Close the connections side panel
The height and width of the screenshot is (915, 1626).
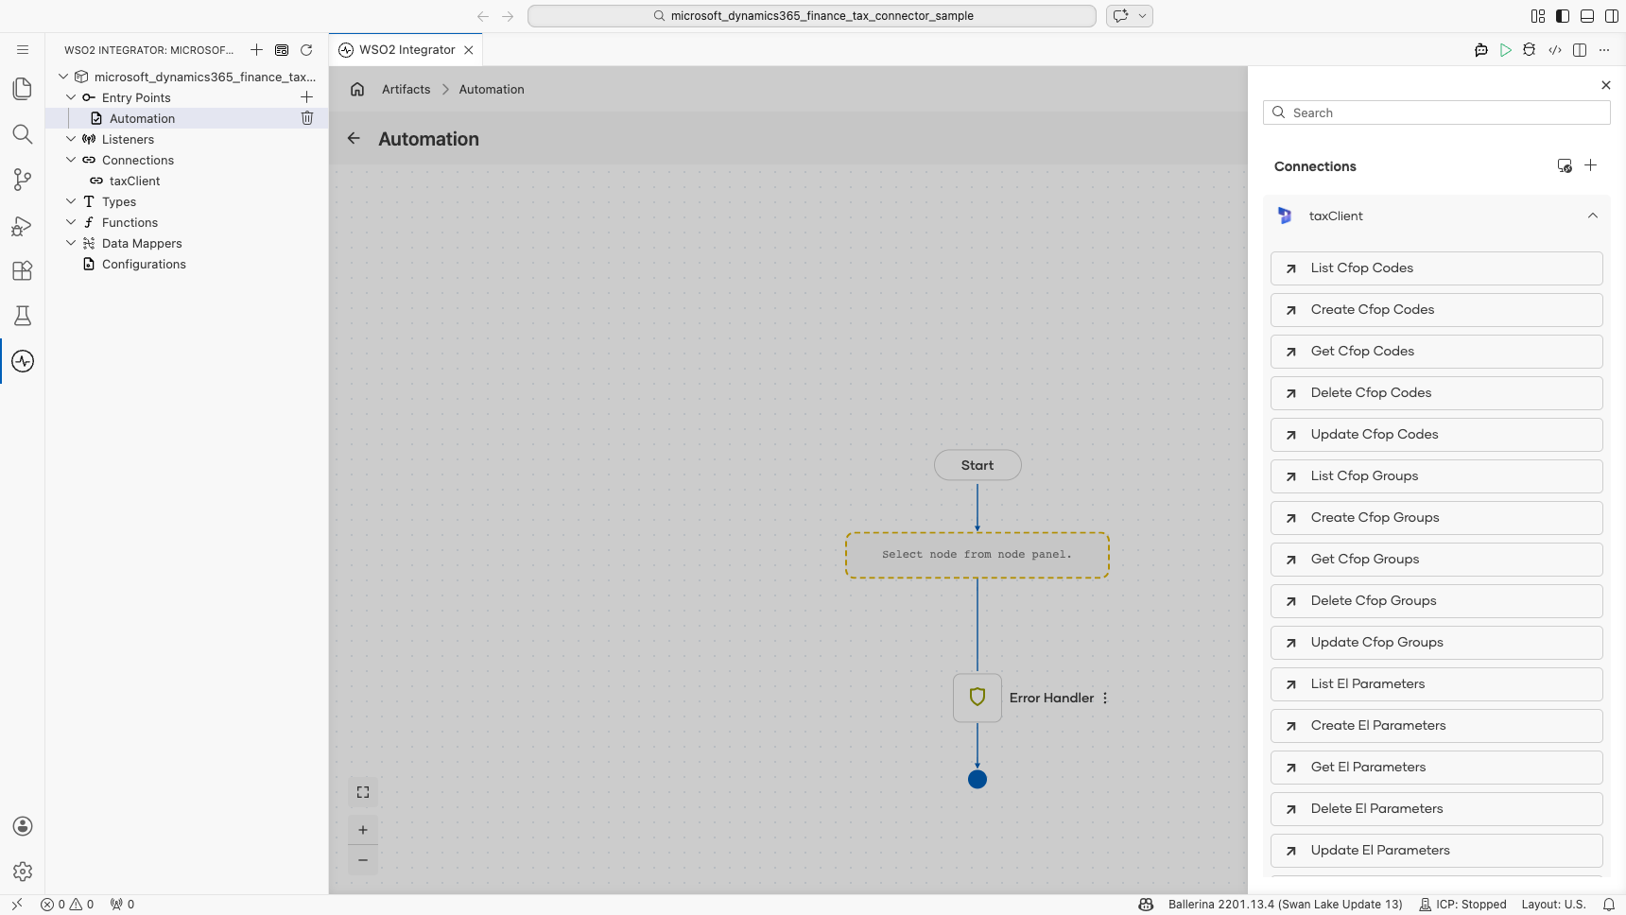[1606, 85]
